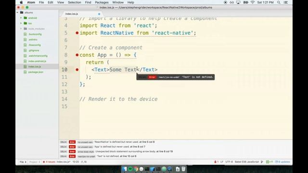Open the Selection menu
This screenshot has width=308, height=173.
75,2
